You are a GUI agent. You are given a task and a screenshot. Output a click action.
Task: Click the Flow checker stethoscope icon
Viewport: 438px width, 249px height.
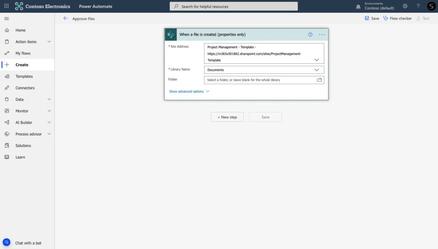385,18
